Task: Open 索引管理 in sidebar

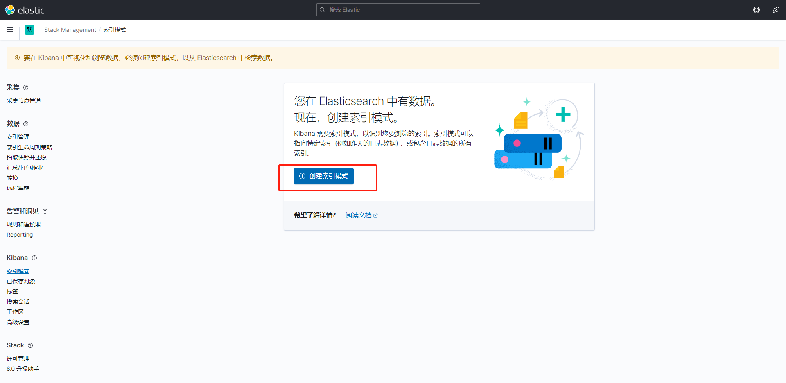Action: (x=18, y=137)
